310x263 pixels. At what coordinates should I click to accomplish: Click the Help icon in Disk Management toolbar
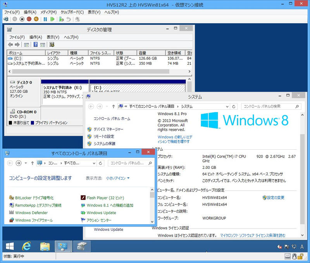[x=36, y=45]
